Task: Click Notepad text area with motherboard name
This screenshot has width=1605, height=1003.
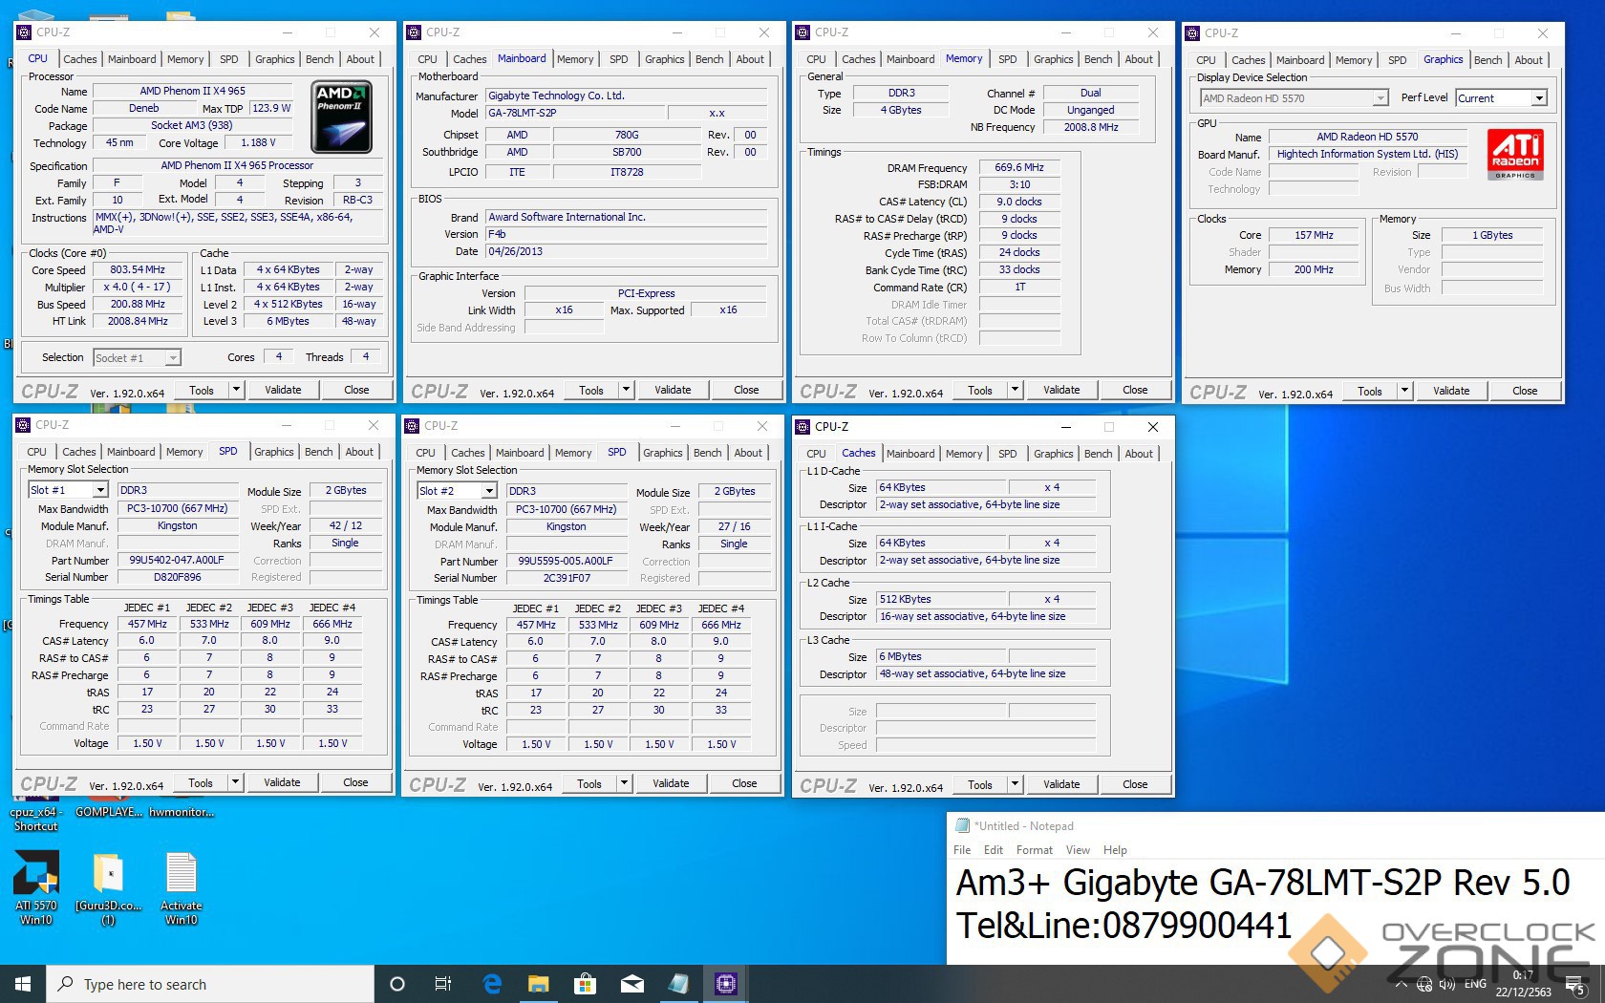Action: tap(1263, 883)
